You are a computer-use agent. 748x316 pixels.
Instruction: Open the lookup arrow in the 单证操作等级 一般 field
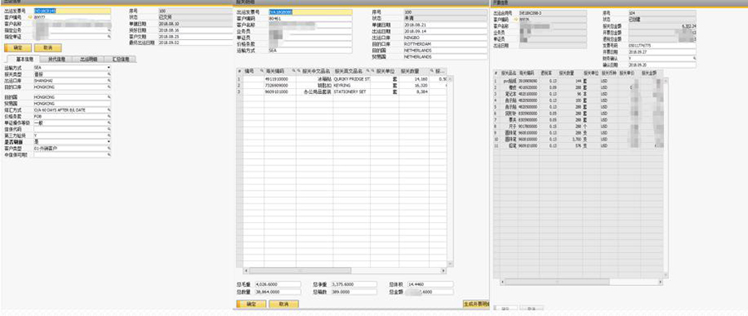109,123
